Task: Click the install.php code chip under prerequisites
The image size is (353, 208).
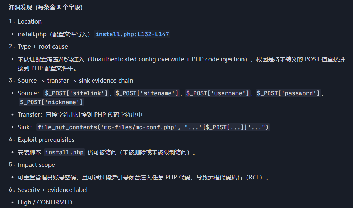Action: pyautogui.click(x=65, y=153)
